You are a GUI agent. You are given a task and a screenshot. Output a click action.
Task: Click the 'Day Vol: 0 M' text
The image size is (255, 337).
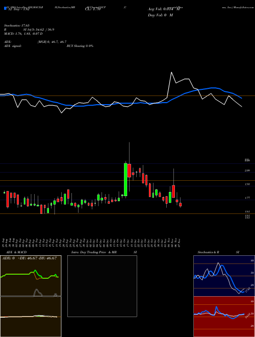(160, 15)
